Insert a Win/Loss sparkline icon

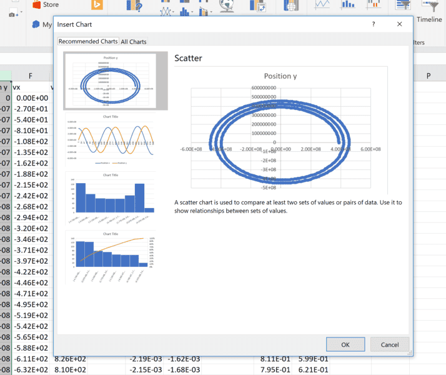tap(374, 4)
